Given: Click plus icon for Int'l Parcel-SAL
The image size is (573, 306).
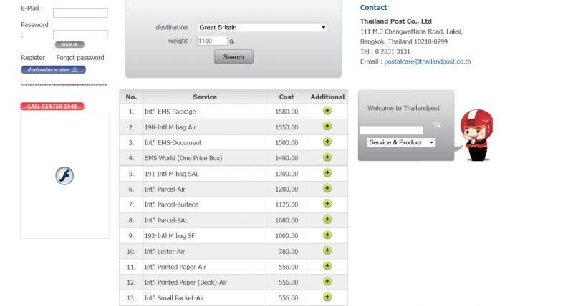Looking at the screenshot, I should (x=327, y=219).
